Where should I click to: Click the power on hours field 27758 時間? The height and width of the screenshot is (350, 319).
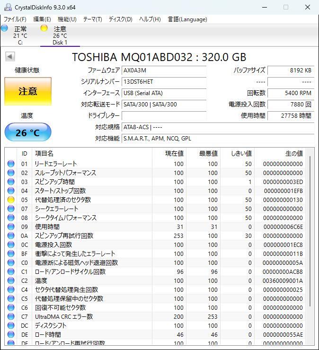click(291, 115)
